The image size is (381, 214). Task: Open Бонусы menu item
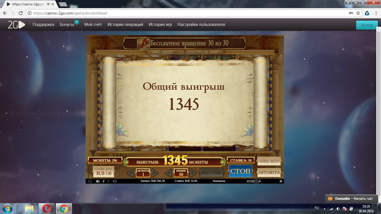point(67,25)
